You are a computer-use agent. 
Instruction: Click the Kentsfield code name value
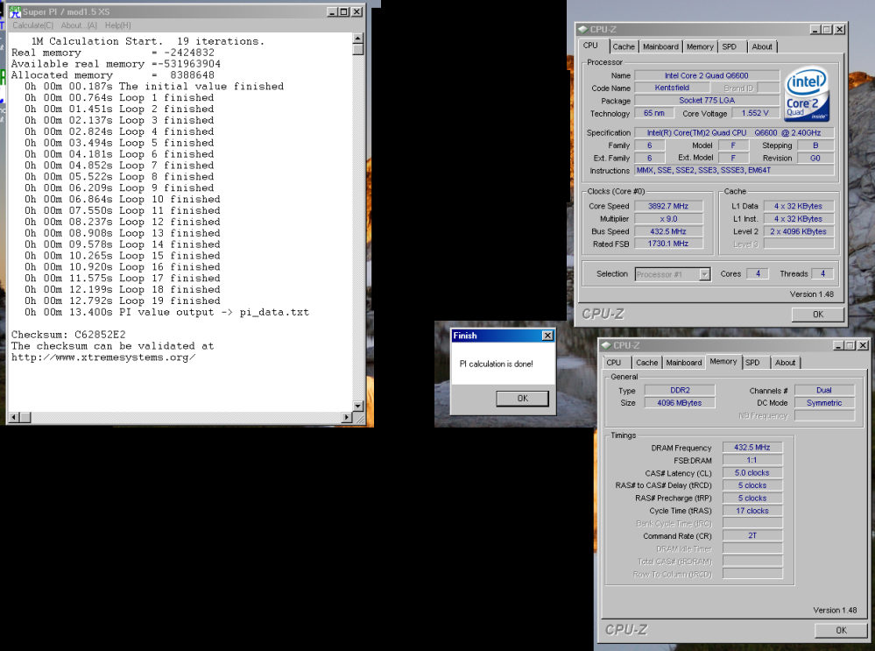tap(672, 88)
